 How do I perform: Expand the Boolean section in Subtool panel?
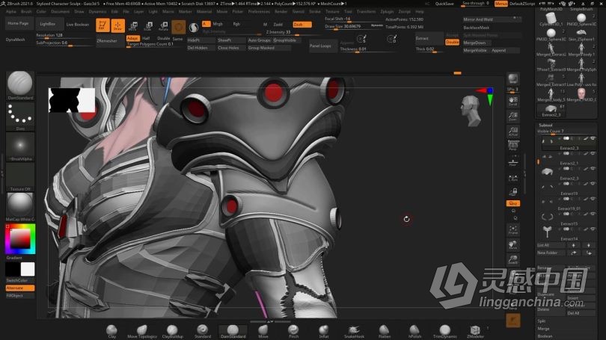click(545, 336)
